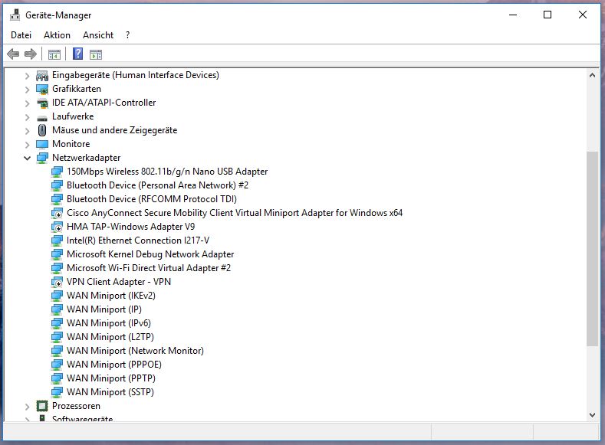Select Cisco AnyConnect Secure Mobility Client adapter

tap(235, 213)
